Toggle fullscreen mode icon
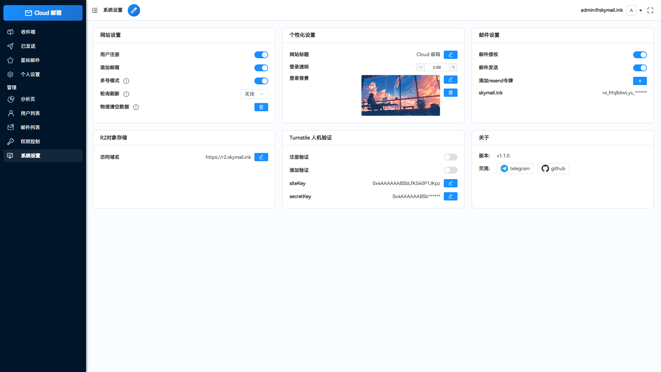661x372 pixels. point(650,10)
